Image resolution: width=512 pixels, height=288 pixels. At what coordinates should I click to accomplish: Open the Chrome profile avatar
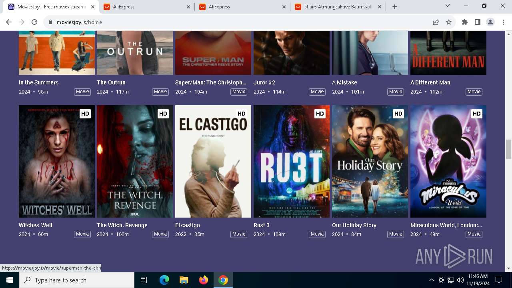click(x=490, y=22)
